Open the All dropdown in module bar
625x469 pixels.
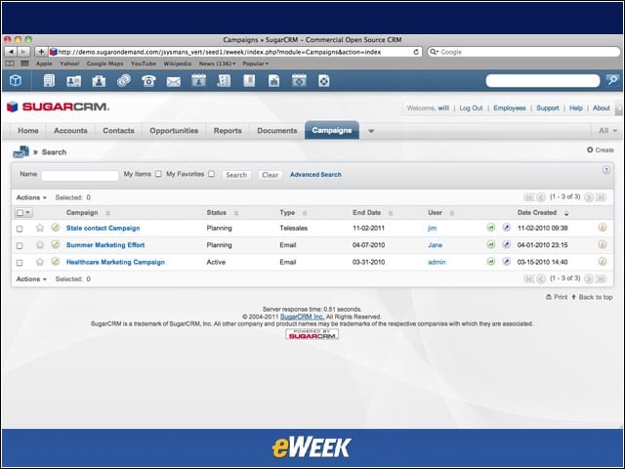click(x=607, y=130)
